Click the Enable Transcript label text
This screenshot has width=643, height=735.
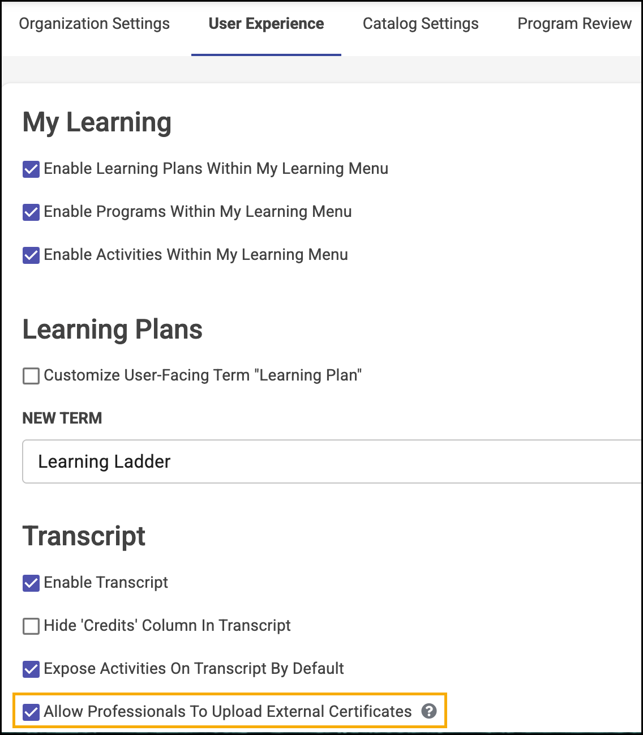coord(106,583)
